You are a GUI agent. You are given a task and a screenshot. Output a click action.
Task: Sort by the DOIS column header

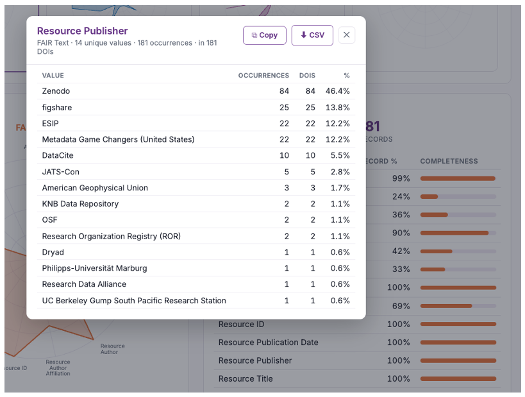(x=307, y=76)
